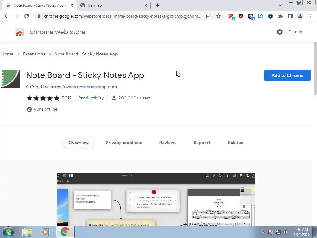
Task: Click the Note Board extension logo
Action: pos(11,79)
